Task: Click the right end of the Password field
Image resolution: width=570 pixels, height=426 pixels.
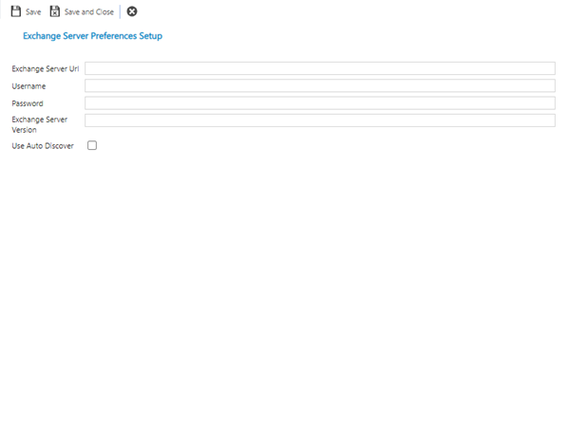Action: click(x=546, y=102)
